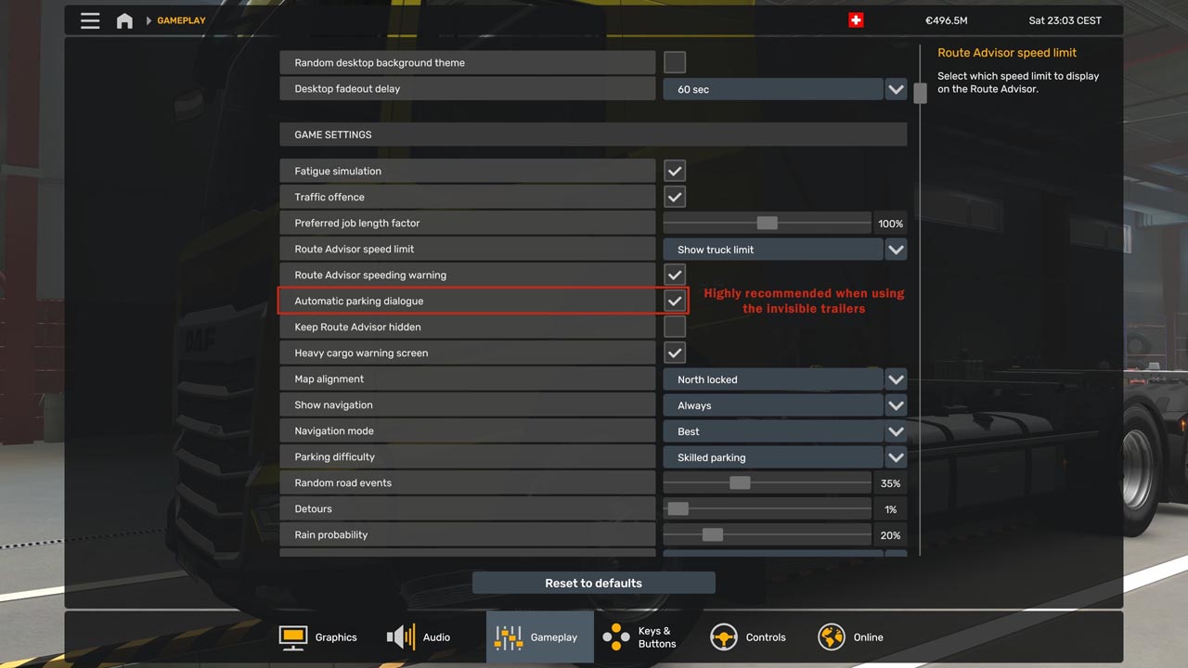The image size is (1188, 668).
Task: Expand the Map alignment dropdown arrow
Action: [896, 379]
